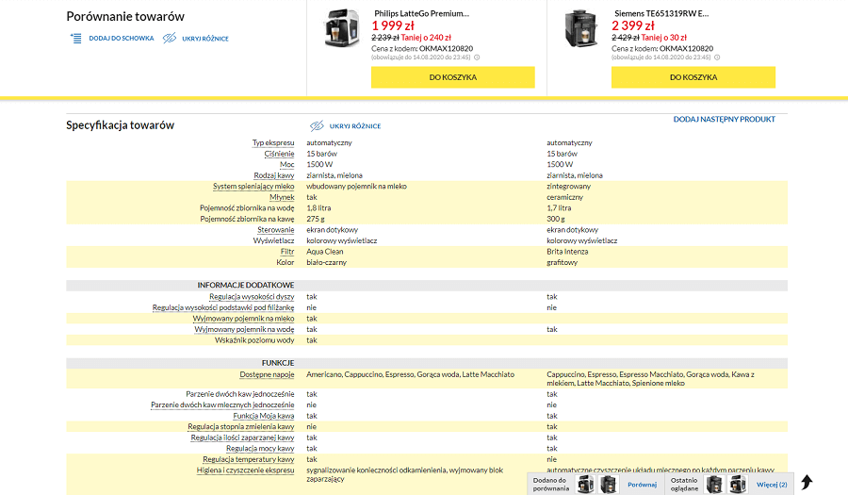Click the Philips discount code OKMAX120820
848x495 pixels.
pyautogui.click(x=447, y=49)
